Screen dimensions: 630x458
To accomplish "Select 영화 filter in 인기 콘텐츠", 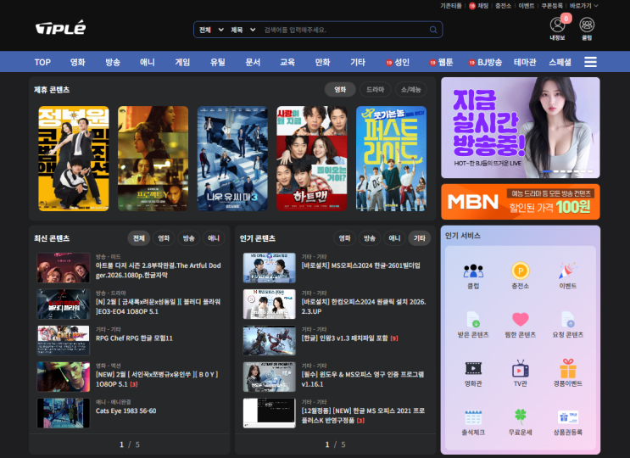I will (345, 238).
